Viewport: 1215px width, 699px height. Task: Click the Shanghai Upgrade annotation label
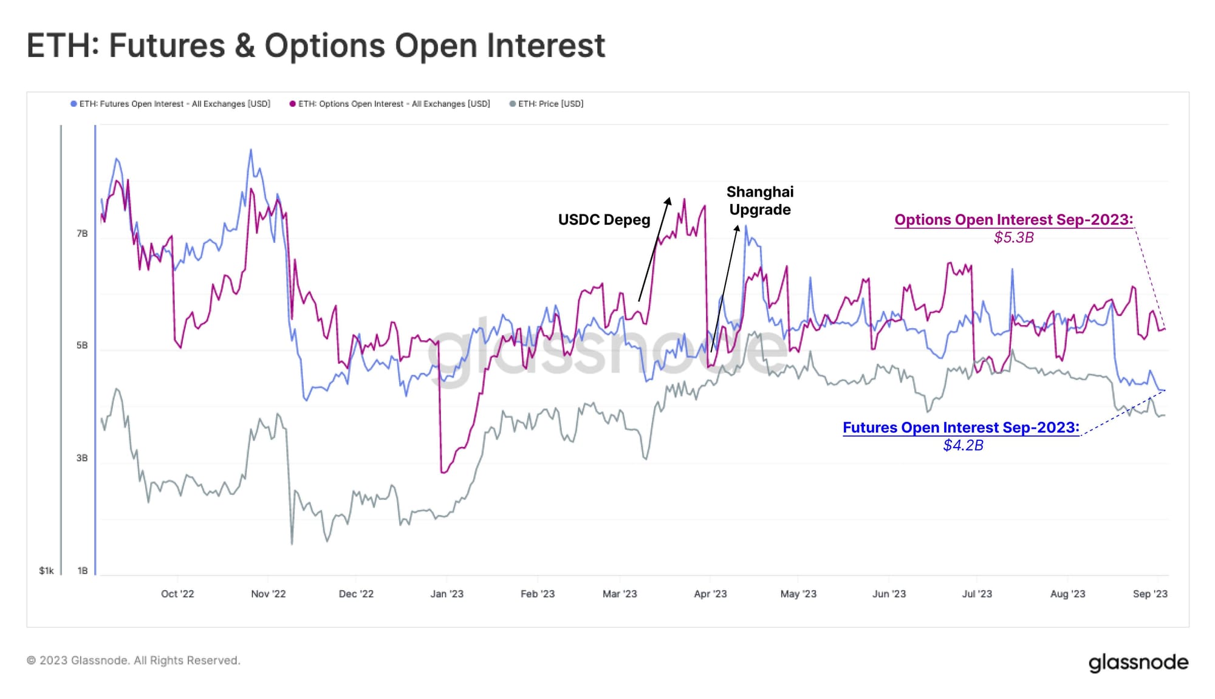(x=760, y=201)
